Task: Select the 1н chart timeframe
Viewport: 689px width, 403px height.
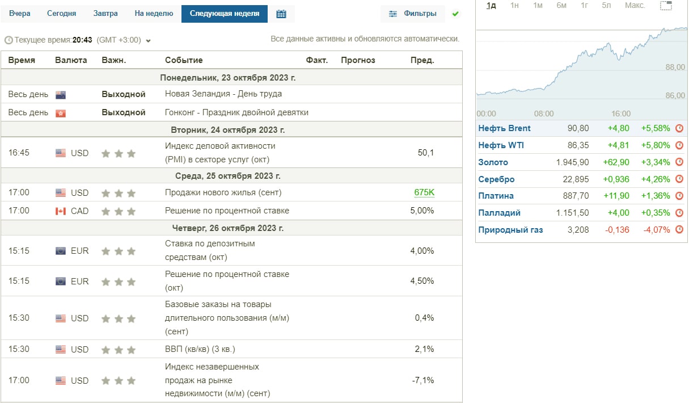Action: pyautogui.click(x=514, y=5)
